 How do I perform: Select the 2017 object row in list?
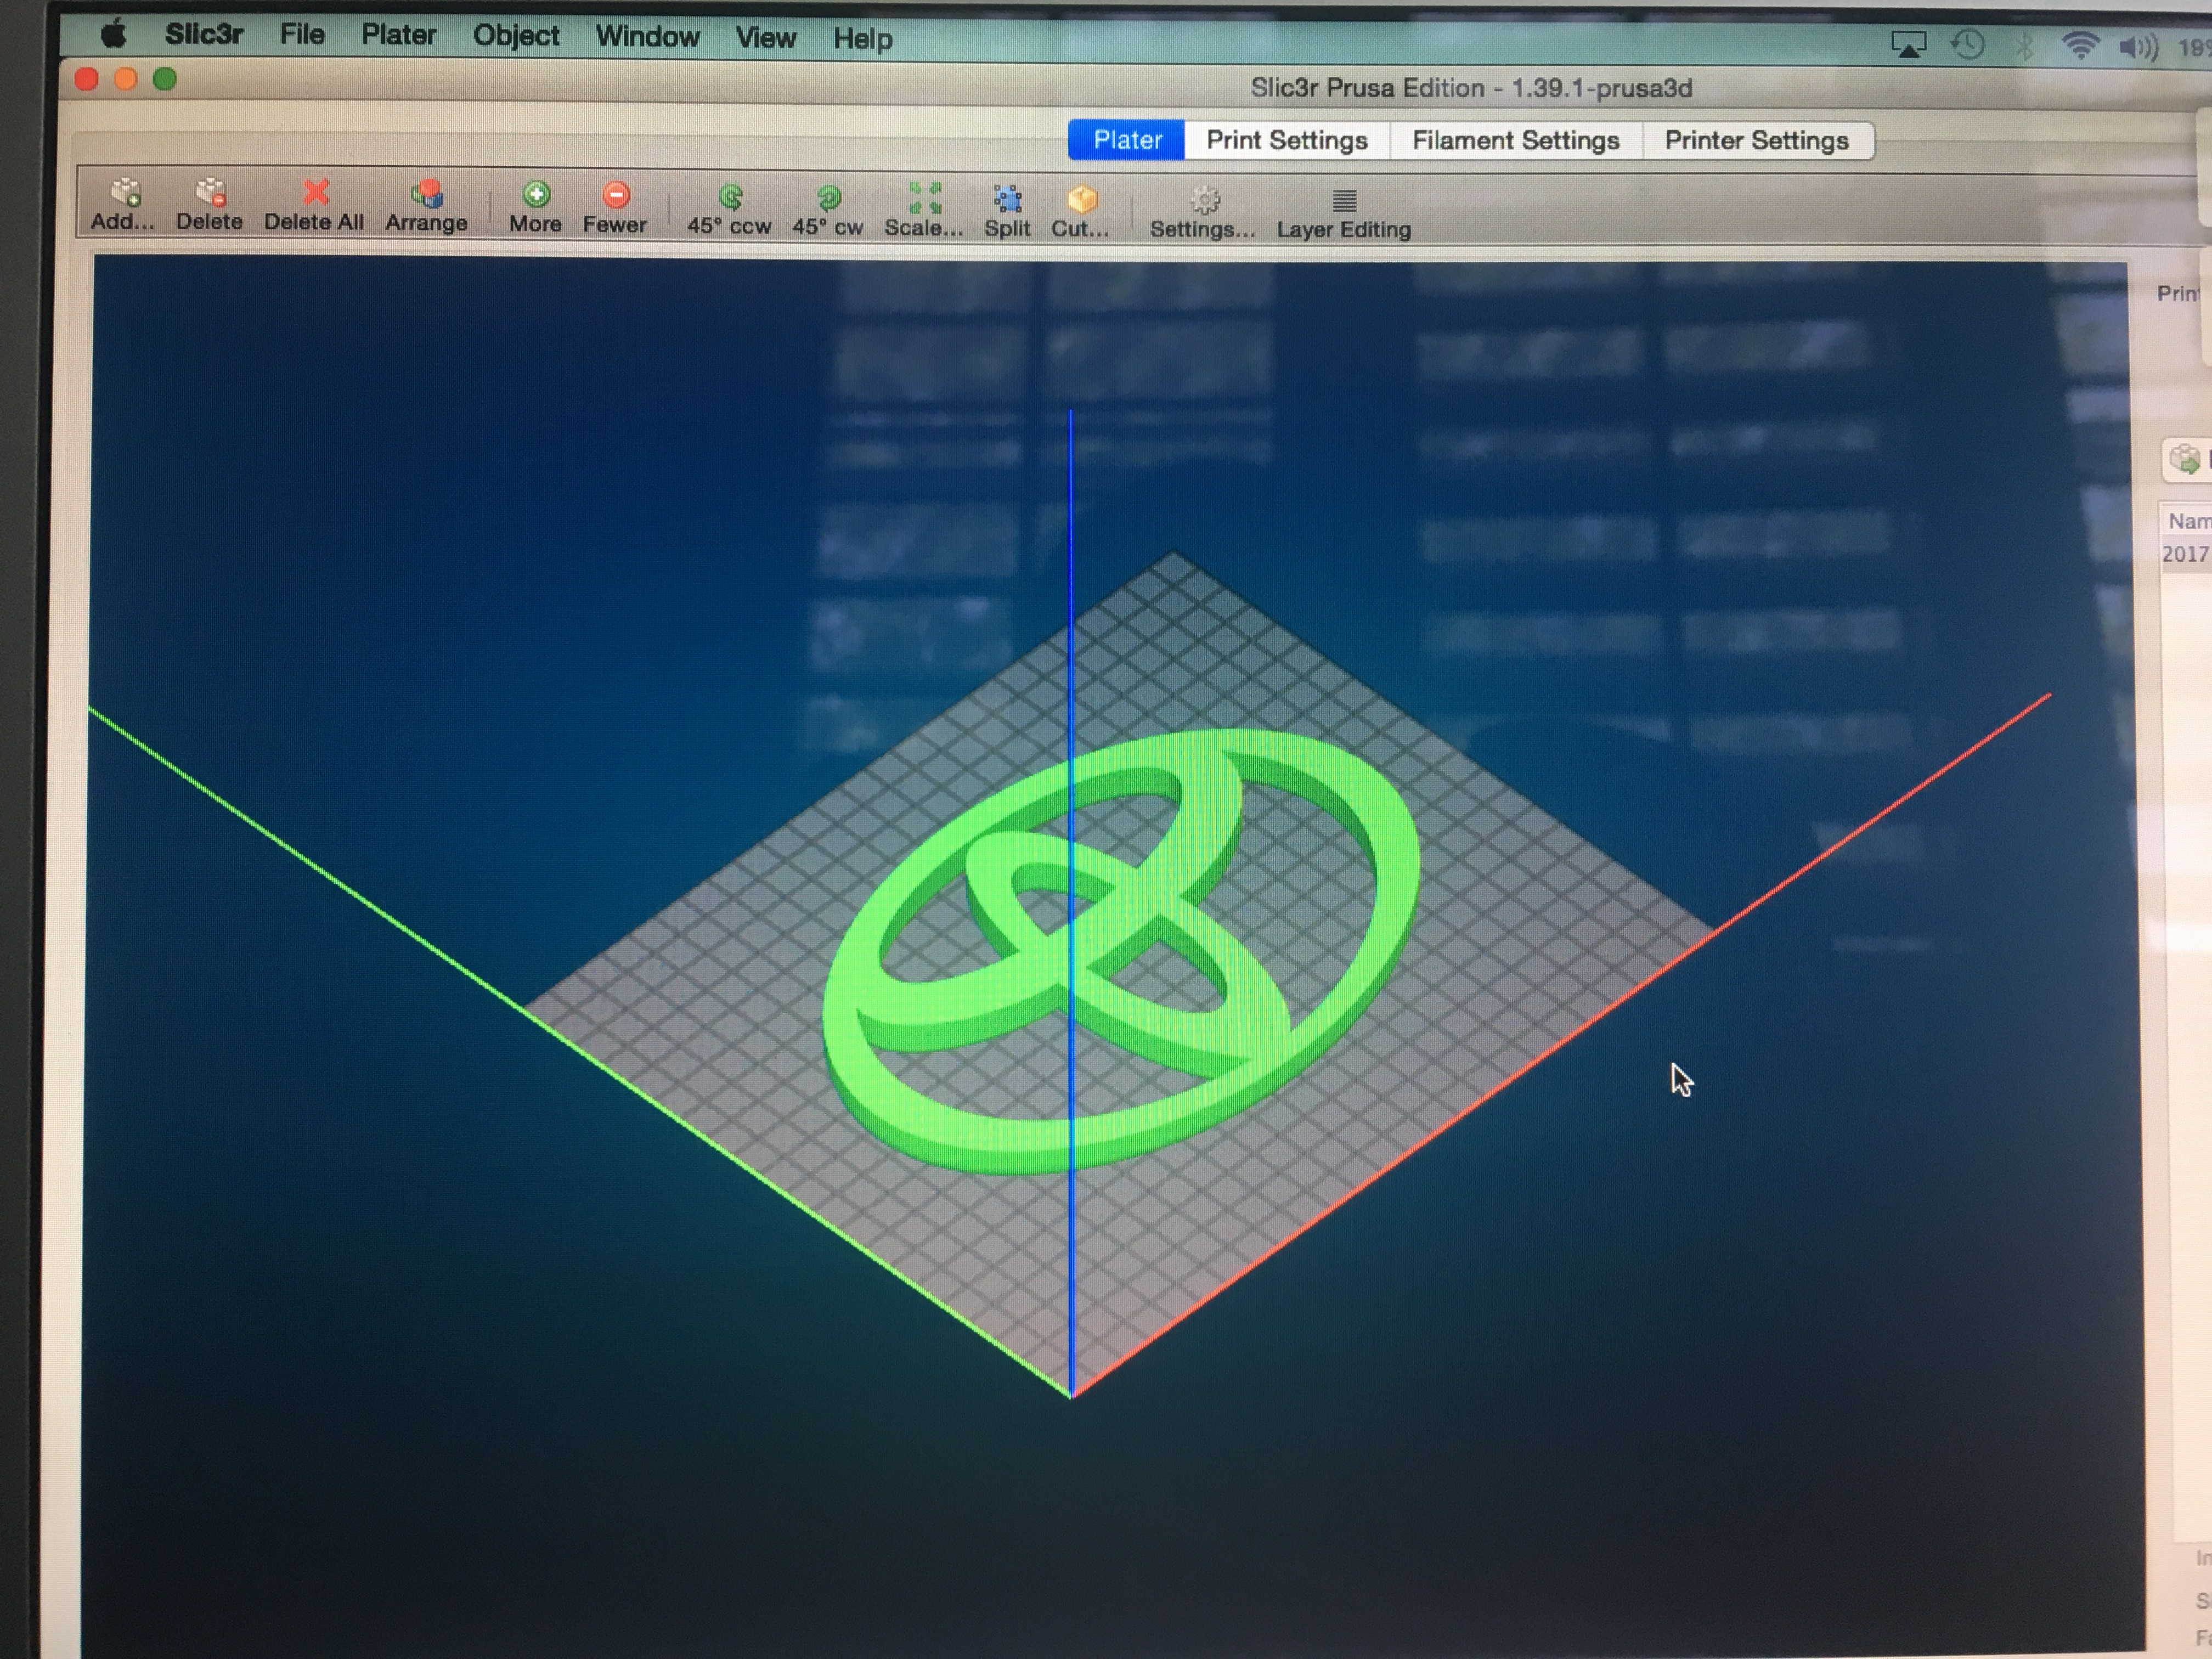[2186, 553]
